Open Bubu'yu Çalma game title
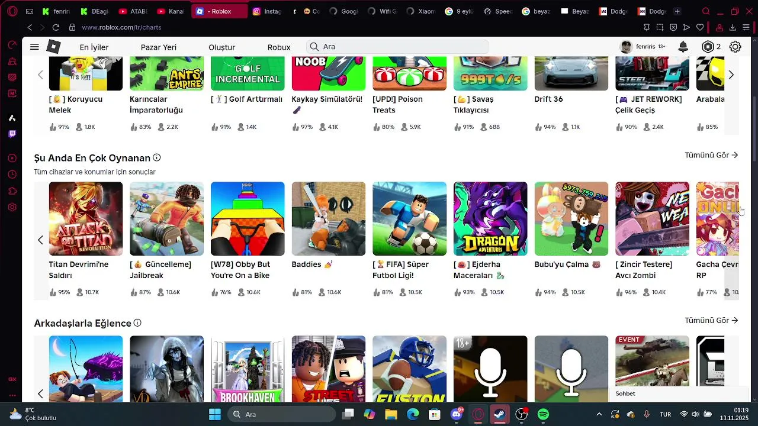The height and width of the screenshot is (426, 758). pos(567,264)
